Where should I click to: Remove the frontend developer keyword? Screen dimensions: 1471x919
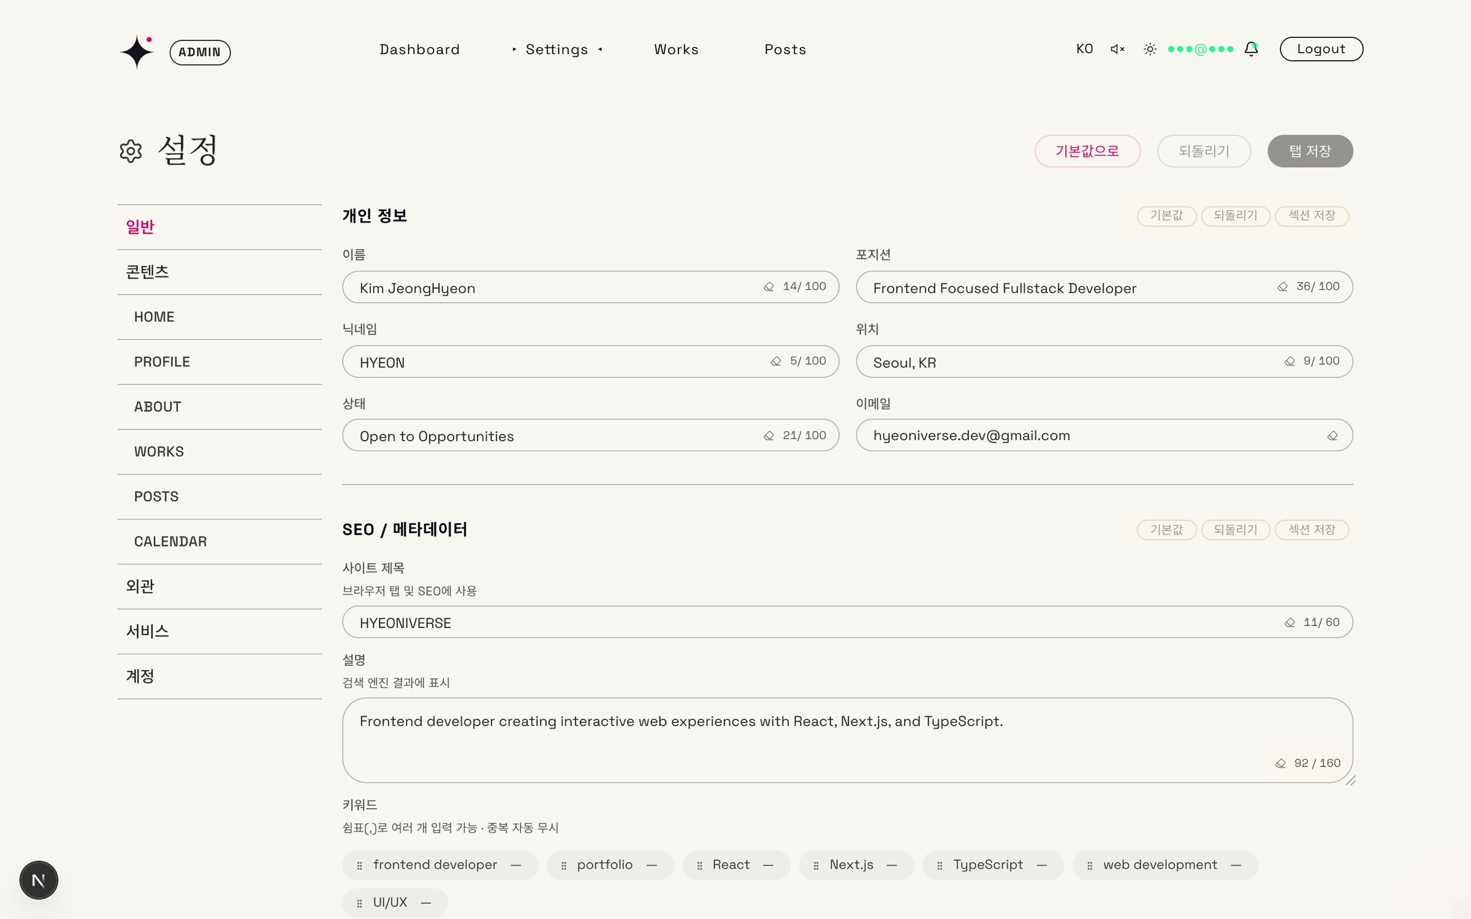coord(516,865)
